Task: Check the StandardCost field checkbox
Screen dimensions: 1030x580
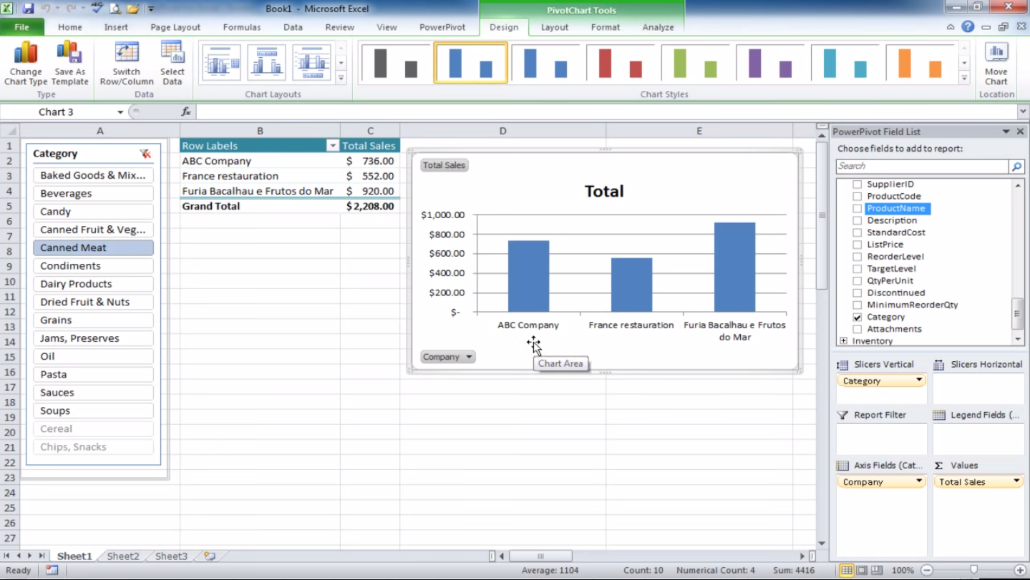Action: [x=857, y=232]
